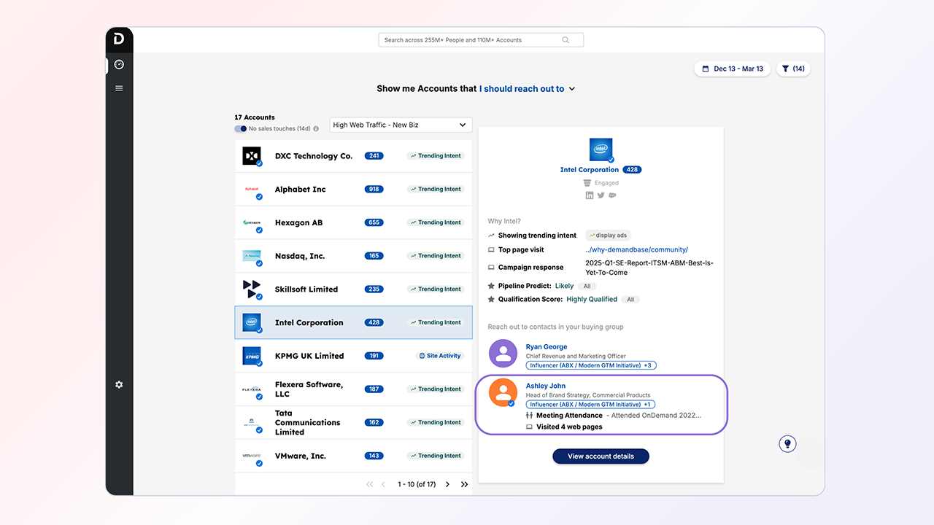Click the Qualification Score 'All' pill
The height and width of the screenshot is (525, 934).
630,299
